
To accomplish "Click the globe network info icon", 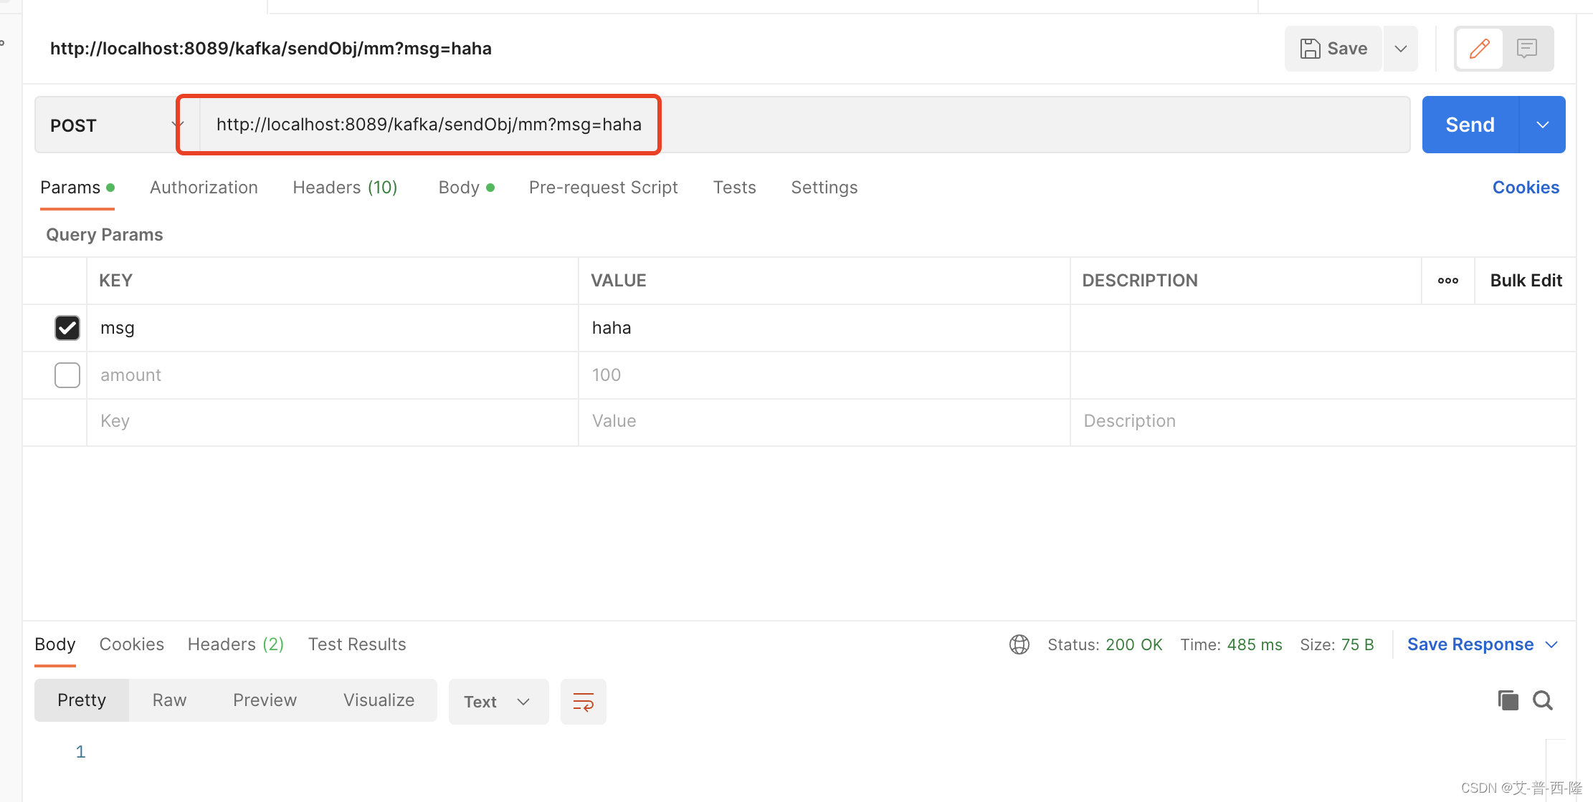I will click(1019, 644).
